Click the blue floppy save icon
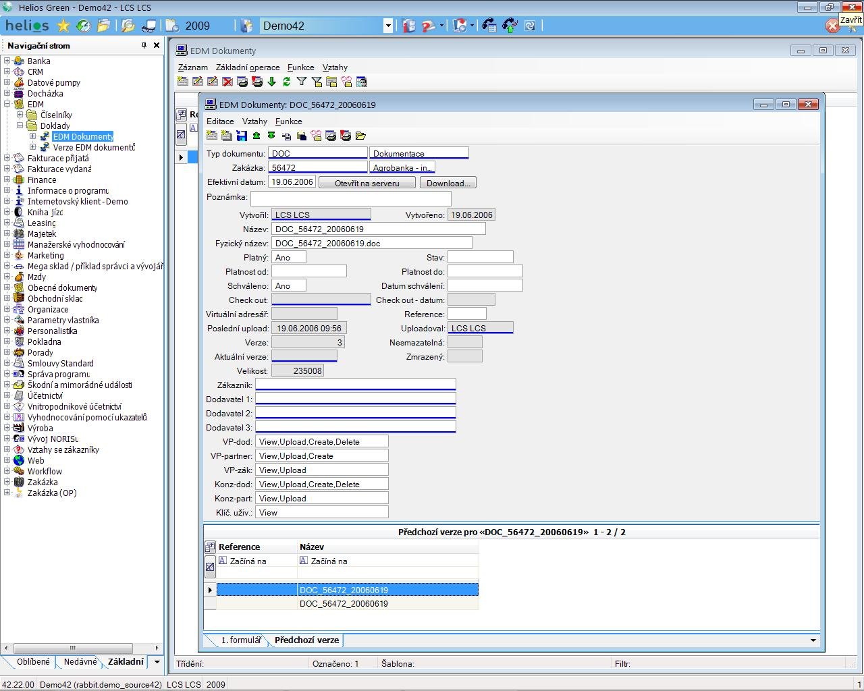 (x=242, y=136)
